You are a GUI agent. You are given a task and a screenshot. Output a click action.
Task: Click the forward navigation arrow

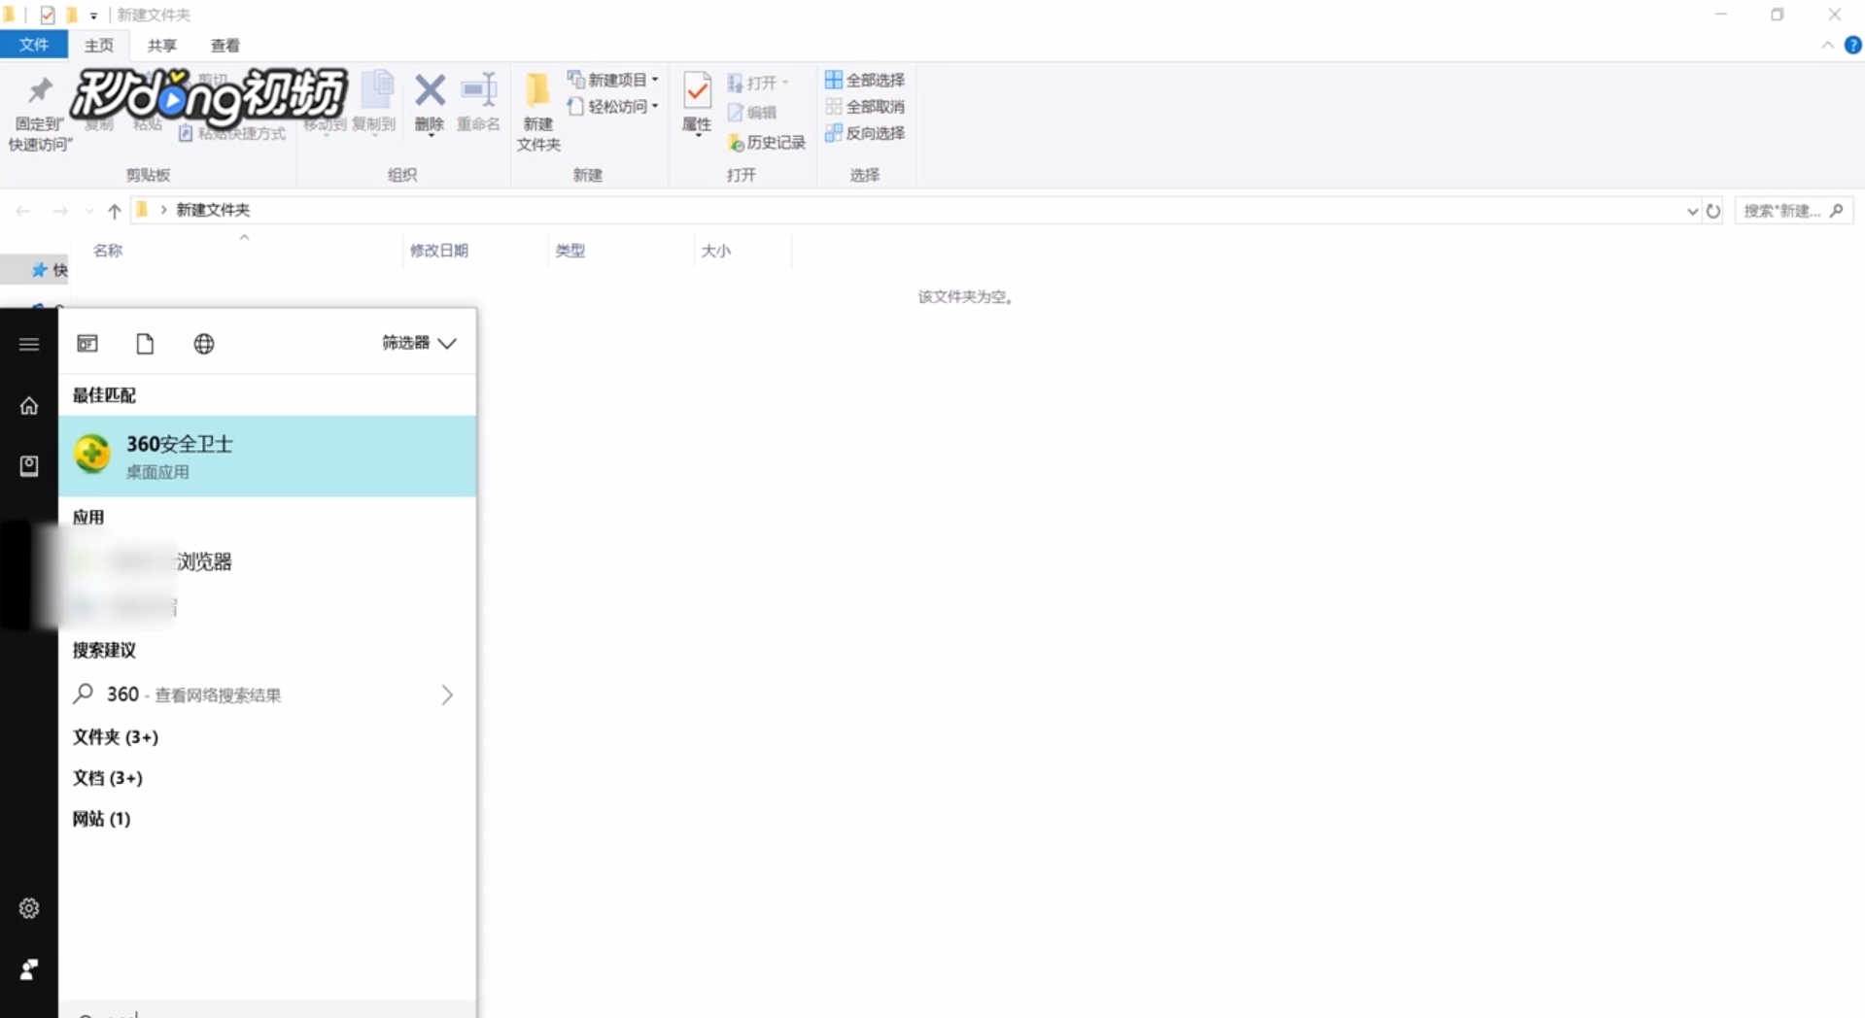60,211
